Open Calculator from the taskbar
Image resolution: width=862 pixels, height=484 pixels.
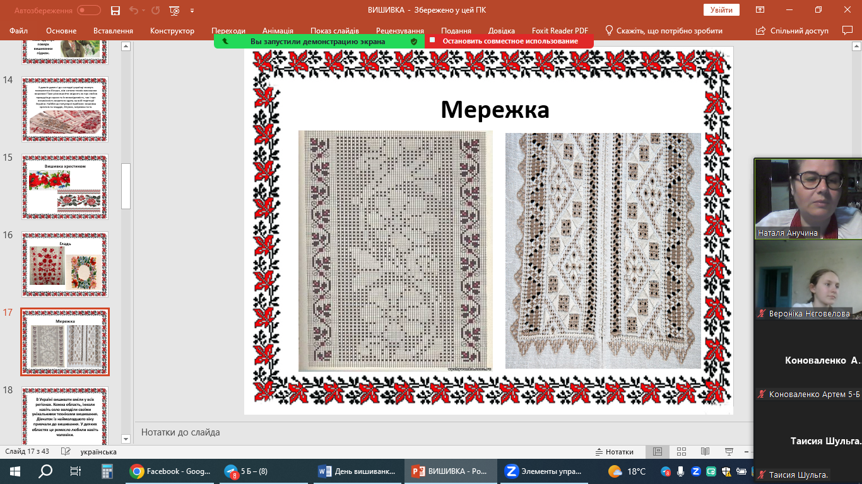(107, 471)
